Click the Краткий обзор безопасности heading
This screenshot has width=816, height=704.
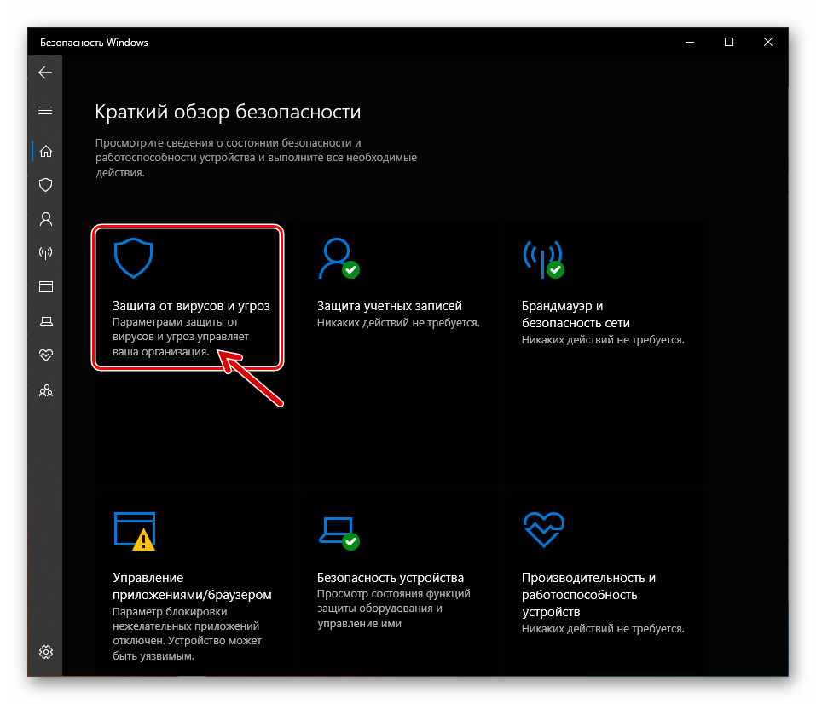pos(228,112)
